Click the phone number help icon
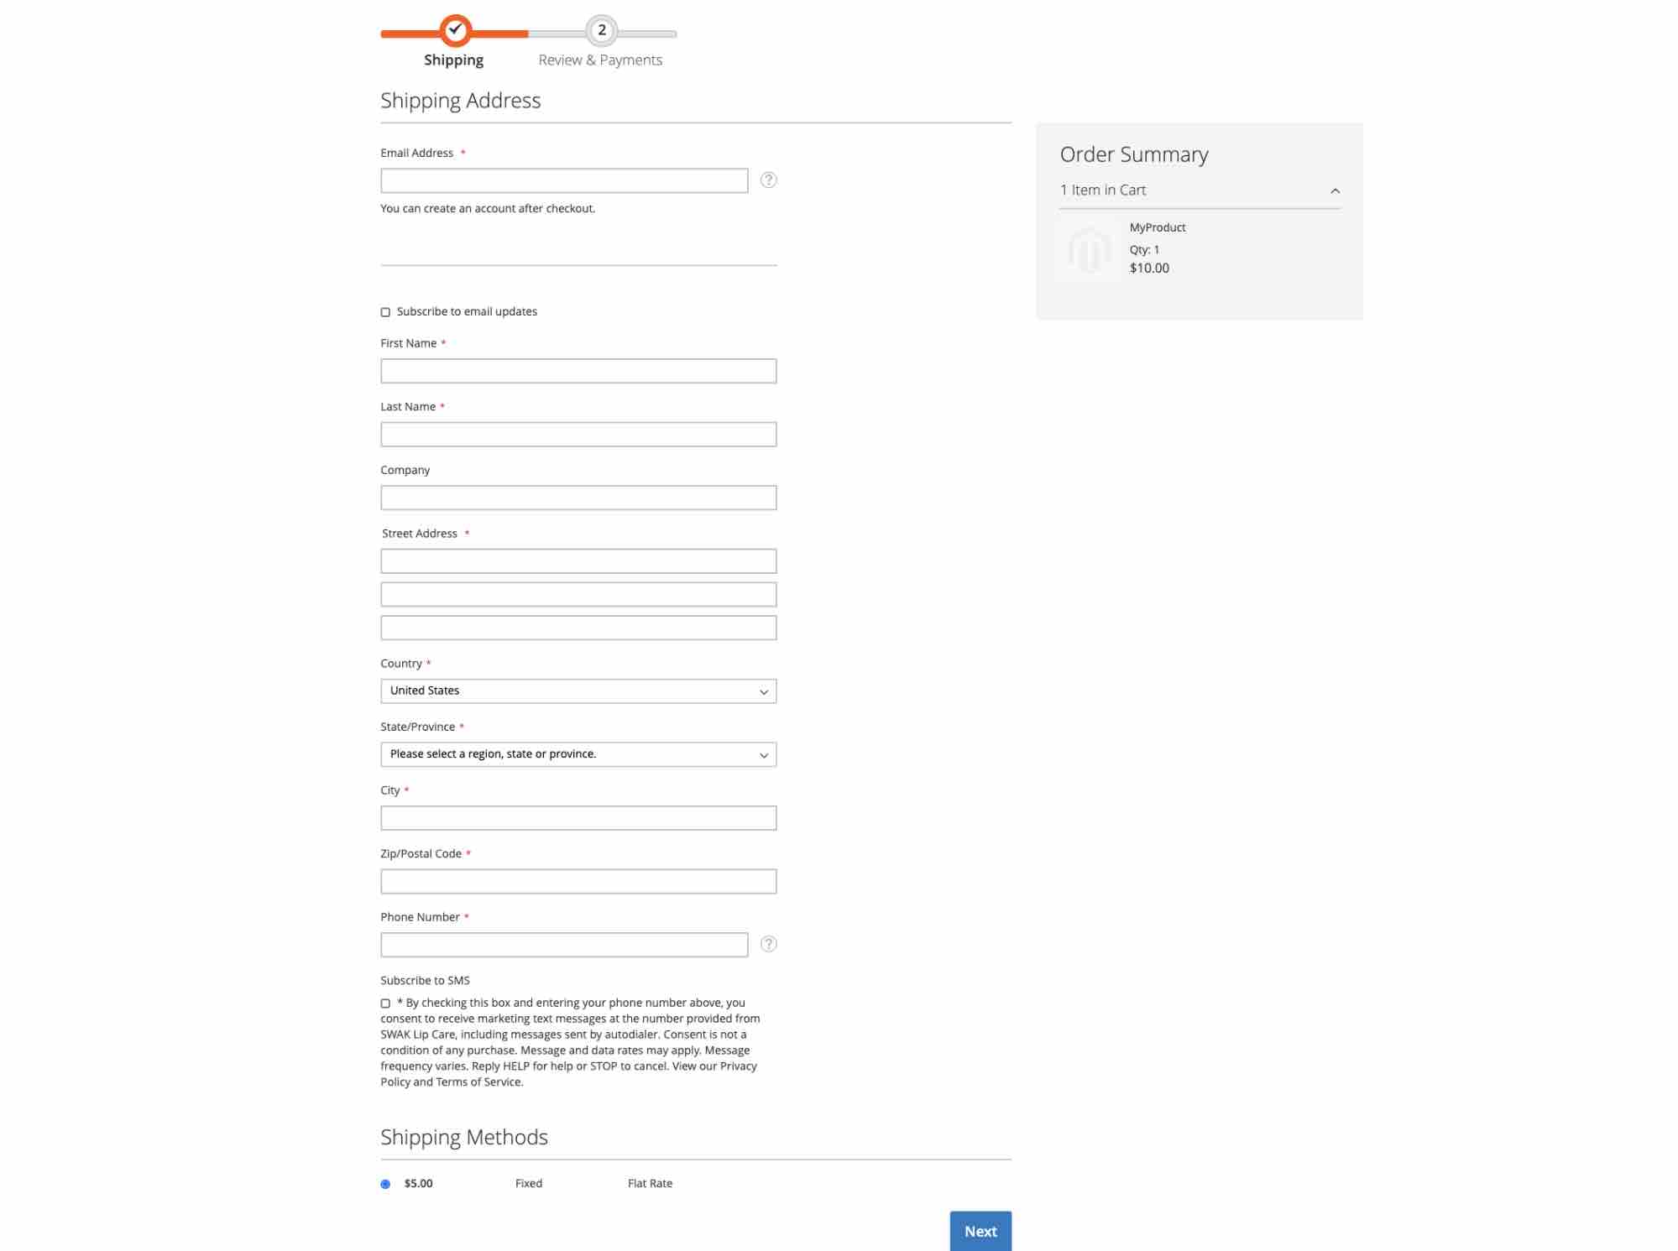Image resolution: width=1678 pixels, height=1251 pixels. coord(769,944)
